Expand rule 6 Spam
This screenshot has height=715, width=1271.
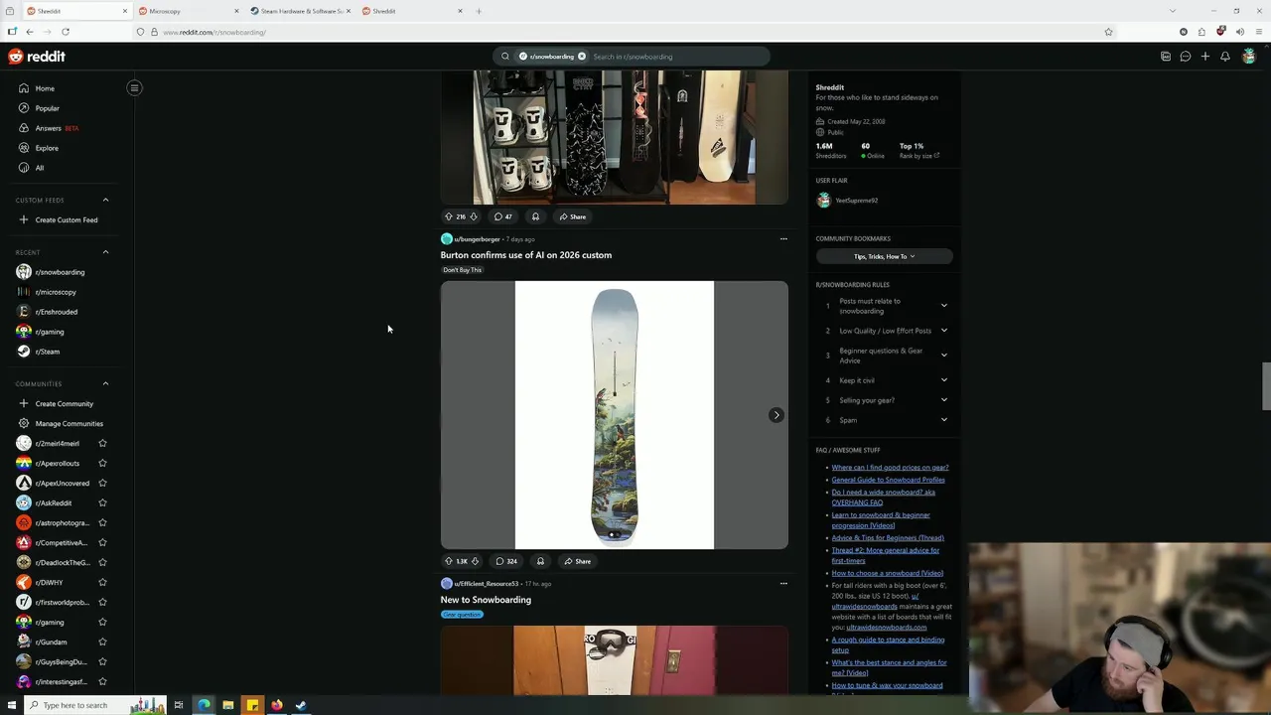[943, 420]
